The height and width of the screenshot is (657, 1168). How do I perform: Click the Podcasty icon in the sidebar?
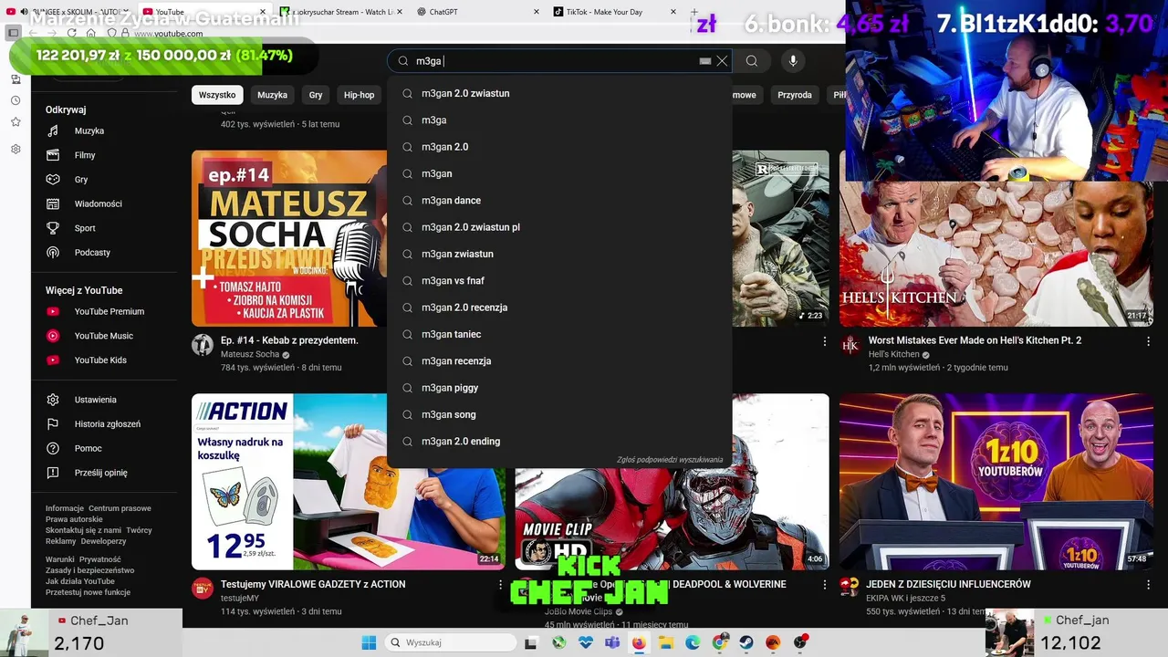click(53, 253)
